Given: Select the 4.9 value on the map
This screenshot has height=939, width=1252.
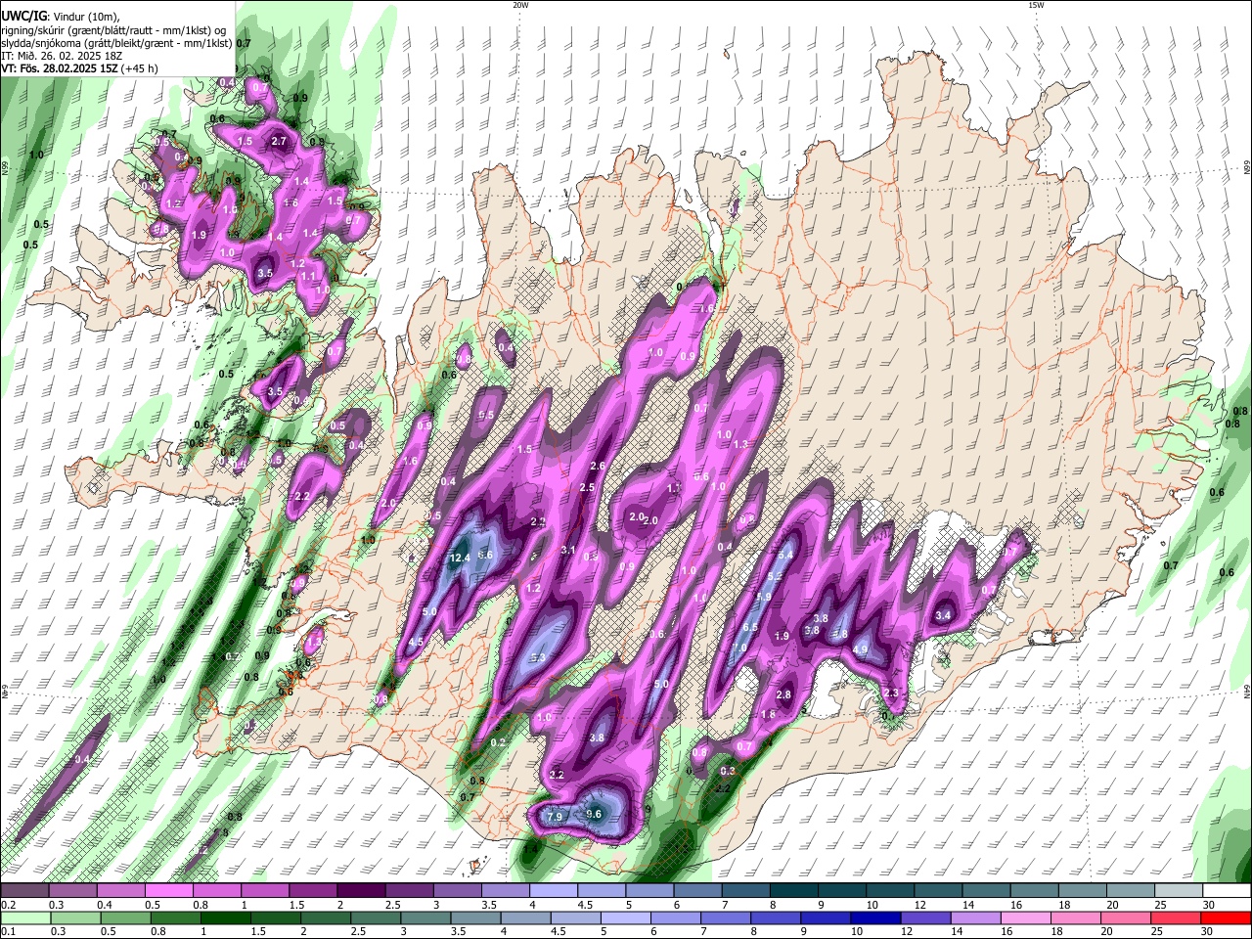Looking at the screenshot, I should (x=861, y=648).
